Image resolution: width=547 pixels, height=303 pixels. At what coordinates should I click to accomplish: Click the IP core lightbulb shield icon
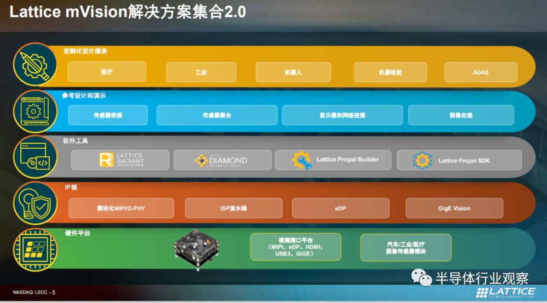35,203
